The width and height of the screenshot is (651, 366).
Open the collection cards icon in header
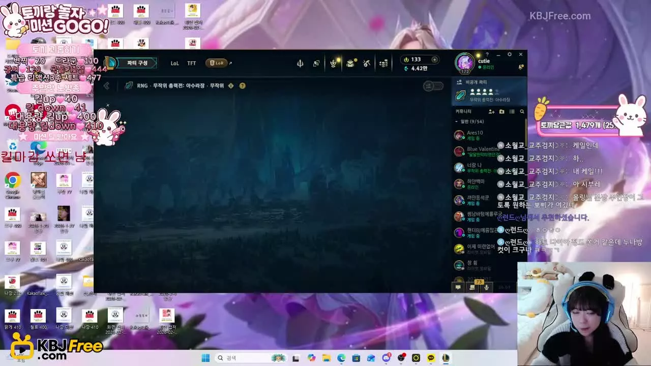coord(316,63)
